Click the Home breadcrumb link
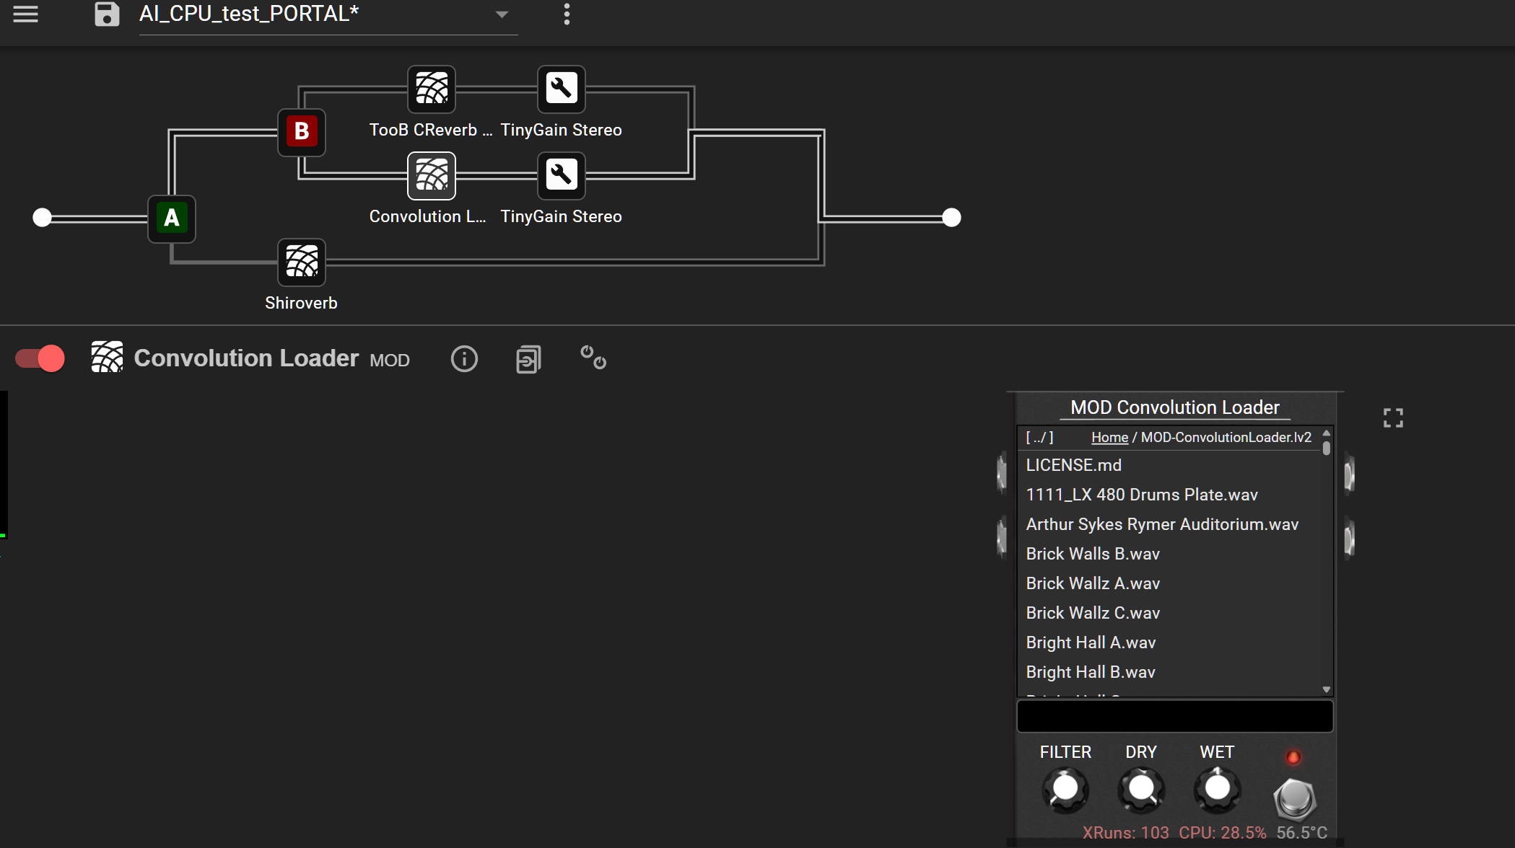 [1109, 437]
